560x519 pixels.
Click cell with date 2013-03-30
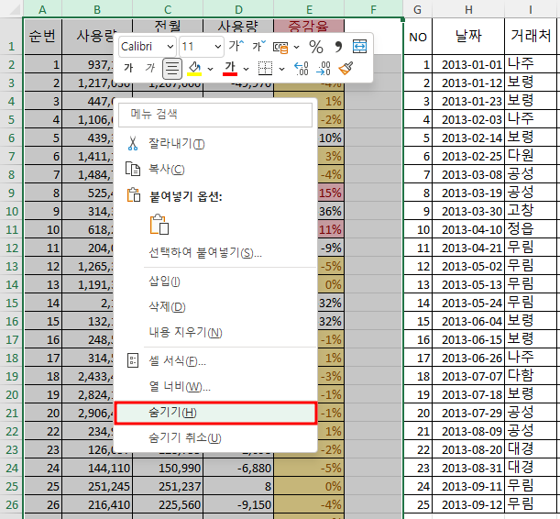(468, 211)
